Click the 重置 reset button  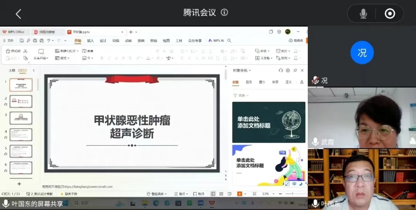[87, 51]
